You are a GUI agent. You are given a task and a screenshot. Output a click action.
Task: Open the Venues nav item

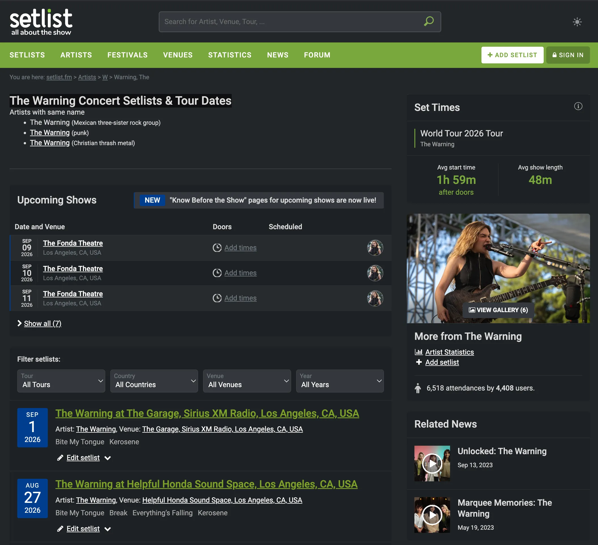pos(178,55)
